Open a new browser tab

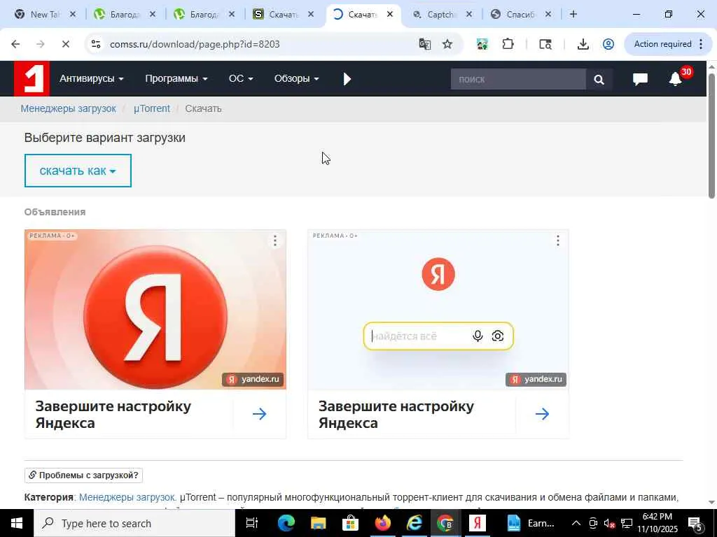point(573,14)
